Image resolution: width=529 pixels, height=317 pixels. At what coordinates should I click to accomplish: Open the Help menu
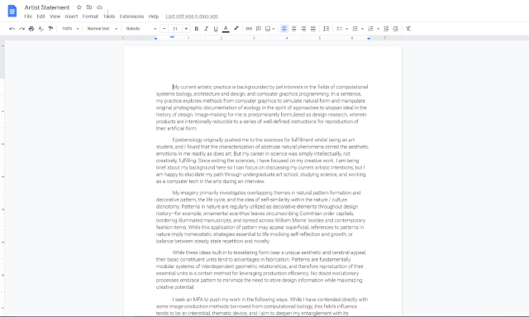[x=154, y=17]
